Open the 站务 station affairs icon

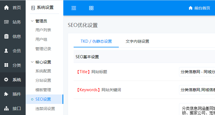tap(6, 22)
